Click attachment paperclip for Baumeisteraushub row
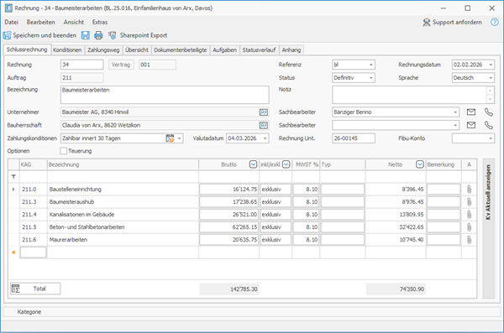Image resolution: width=504 pixels, height=333 pixels. (x=469, y=202)
